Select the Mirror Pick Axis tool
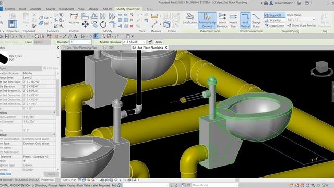Screen dimensions: 334x188 point(103,16)
